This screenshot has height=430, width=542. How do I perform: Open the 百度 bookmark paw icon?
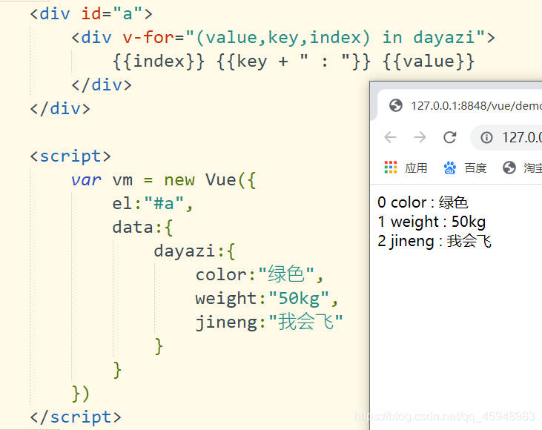coord(450,168)
